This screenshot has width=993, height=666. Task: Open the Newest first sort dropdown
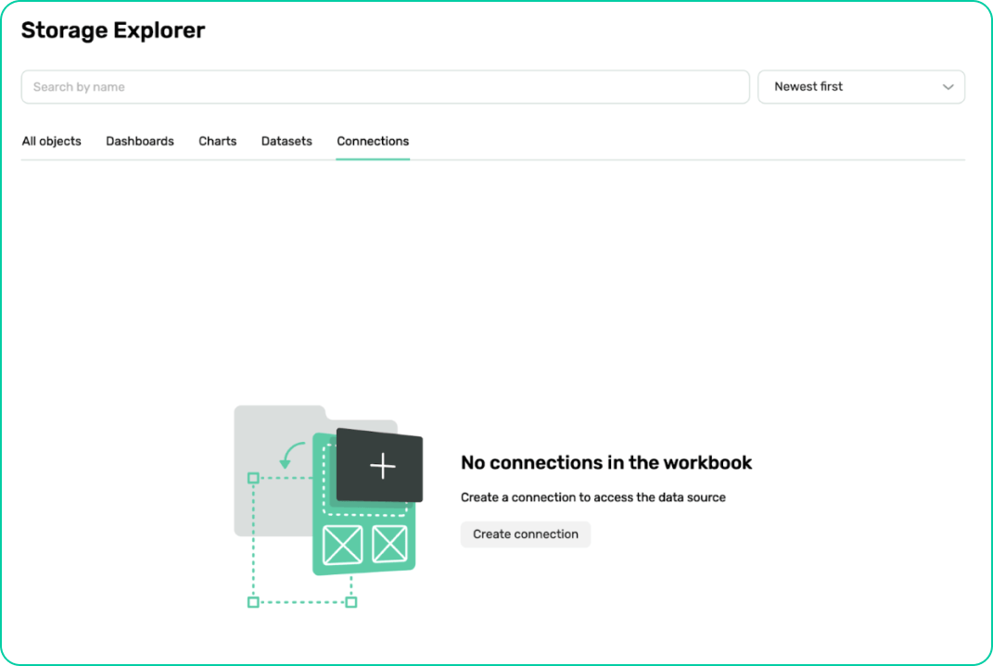860,86
